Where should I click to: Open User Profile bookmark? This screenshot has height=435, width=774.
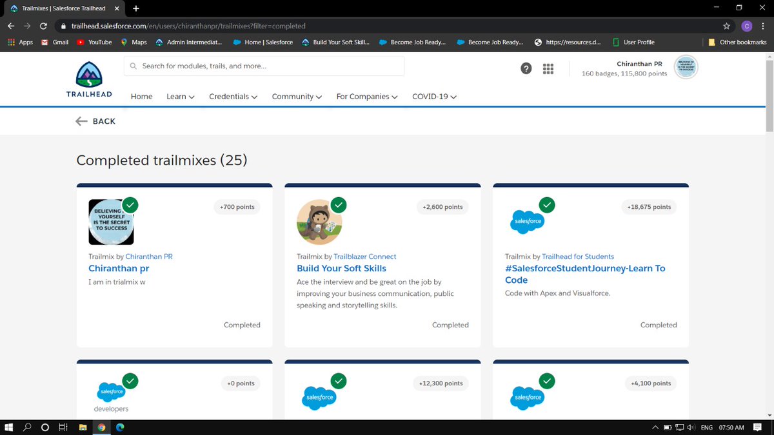(x=633, y=42)
